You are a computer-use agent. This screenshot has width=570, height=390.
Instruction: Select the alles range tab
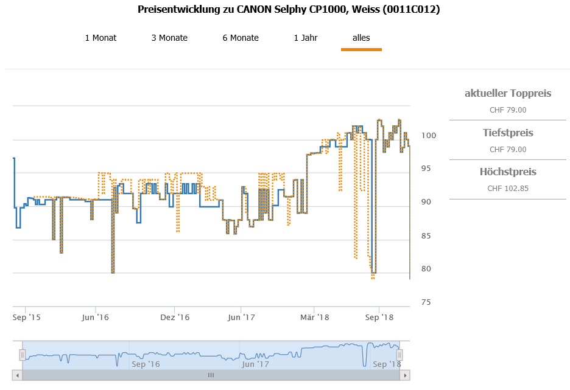(361, 38)
